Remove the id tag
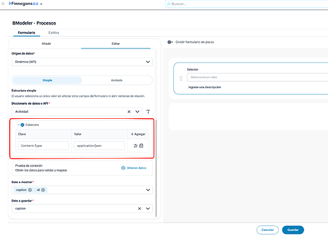328x237 pixels. coord(43,190)
